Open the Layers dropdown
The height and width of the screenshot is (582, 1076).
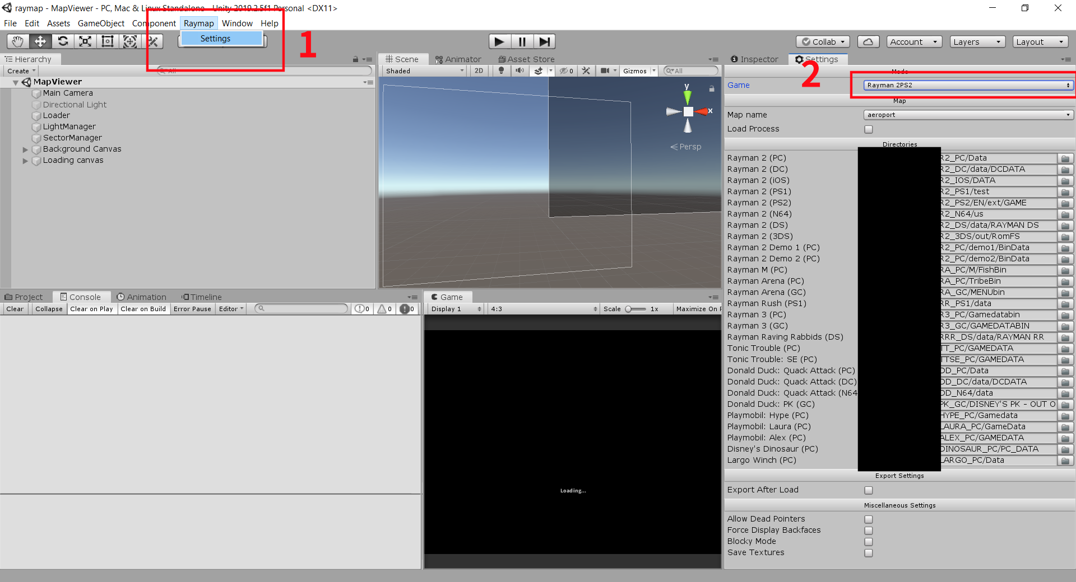point(977,41)
